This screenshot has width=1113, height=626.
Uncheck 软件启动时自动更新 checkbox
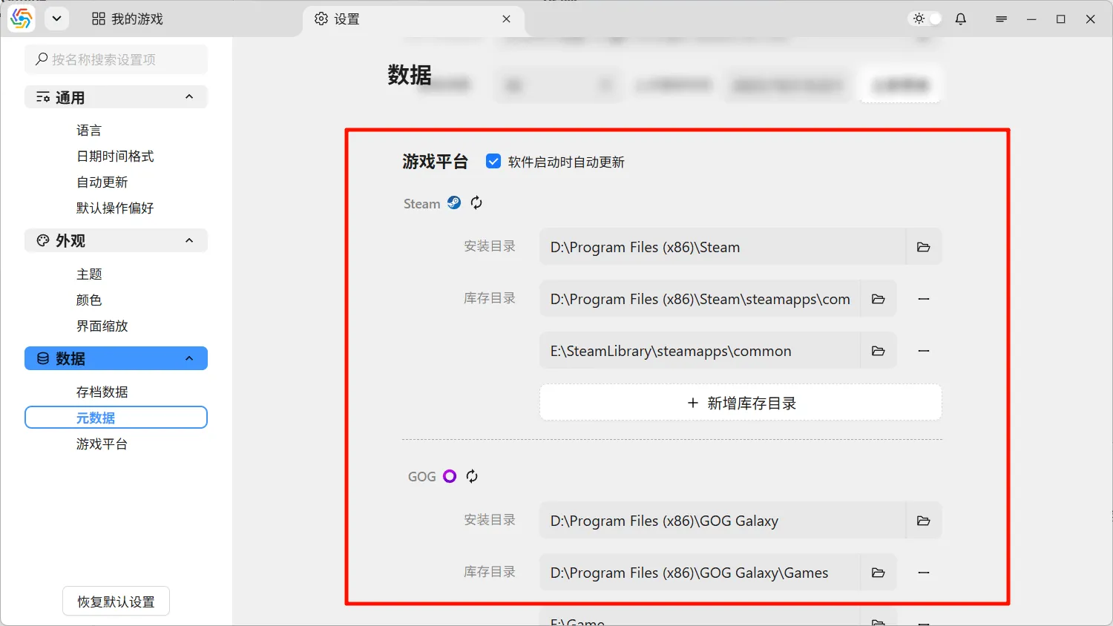click(x=493, y=162)
